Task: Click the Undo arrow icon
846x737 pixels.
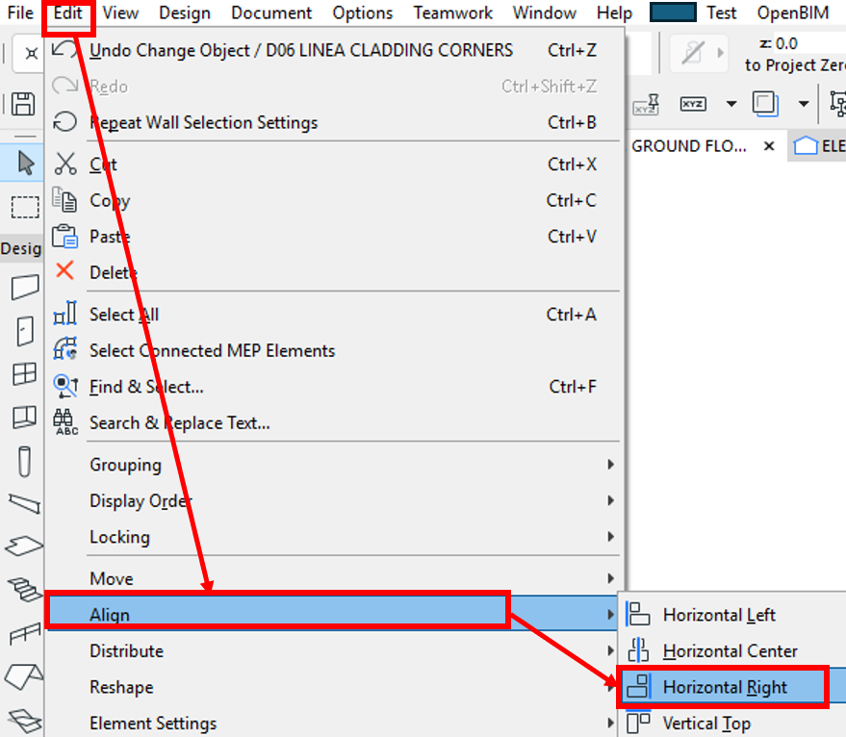Action: [64, 49]
